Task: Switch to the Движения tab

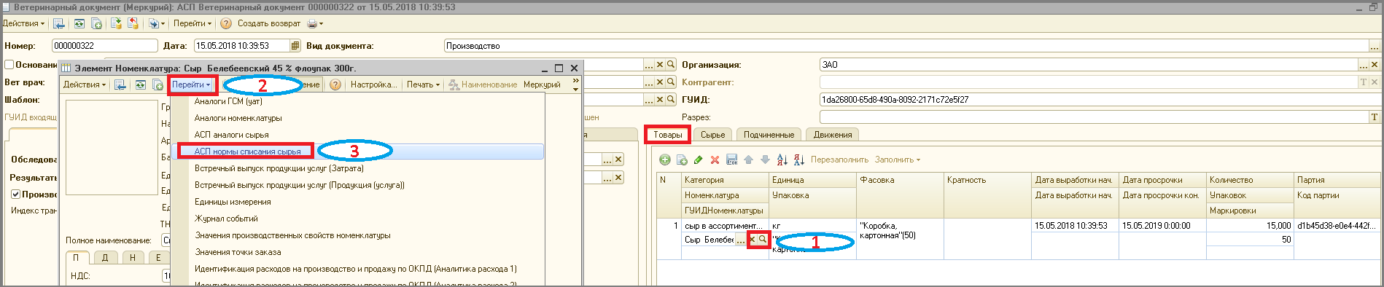Action: point(833,135)
